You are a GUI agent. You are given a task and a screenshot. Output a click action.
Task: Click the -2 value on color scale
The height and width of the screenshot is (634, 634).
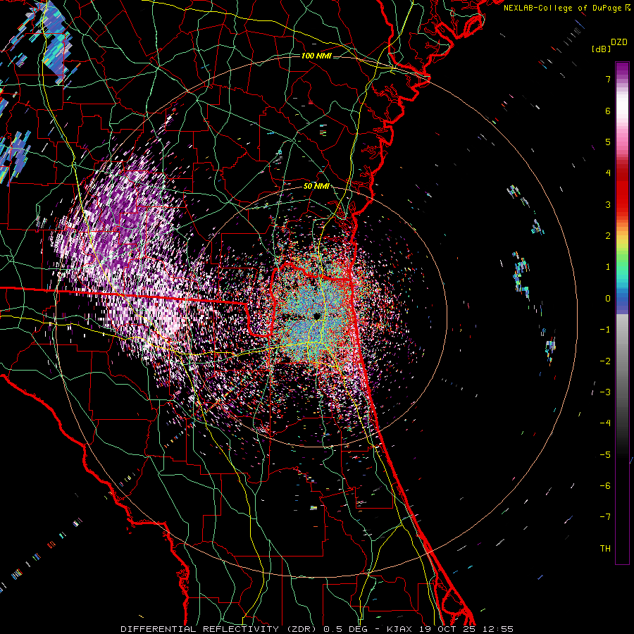(x=605, y=361)
